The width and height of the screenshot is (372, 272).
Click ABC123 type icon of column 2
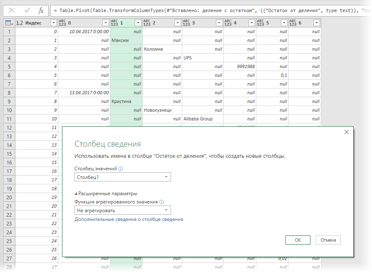146,23
